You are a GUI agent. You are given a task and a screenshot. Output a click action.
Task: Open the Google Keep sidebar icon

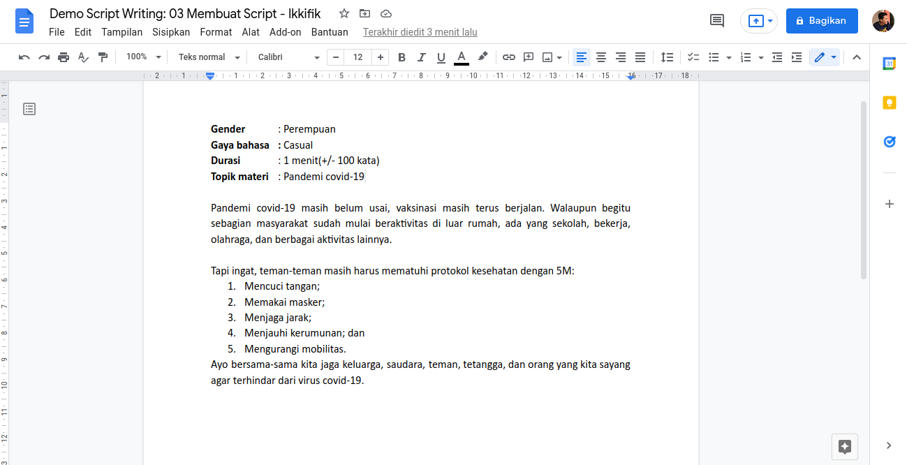click(x=889, y=103)
